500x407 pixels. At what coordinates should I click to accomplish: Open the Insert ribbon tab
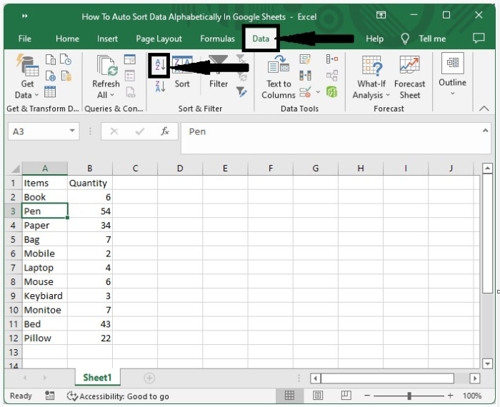(107, 39)
